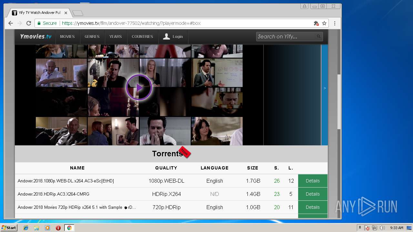Select Andover.2018.HDRip.AC3.X264-CMRG torrent name
This screenshot has height=232, width=413.
(x=54, y=194)
